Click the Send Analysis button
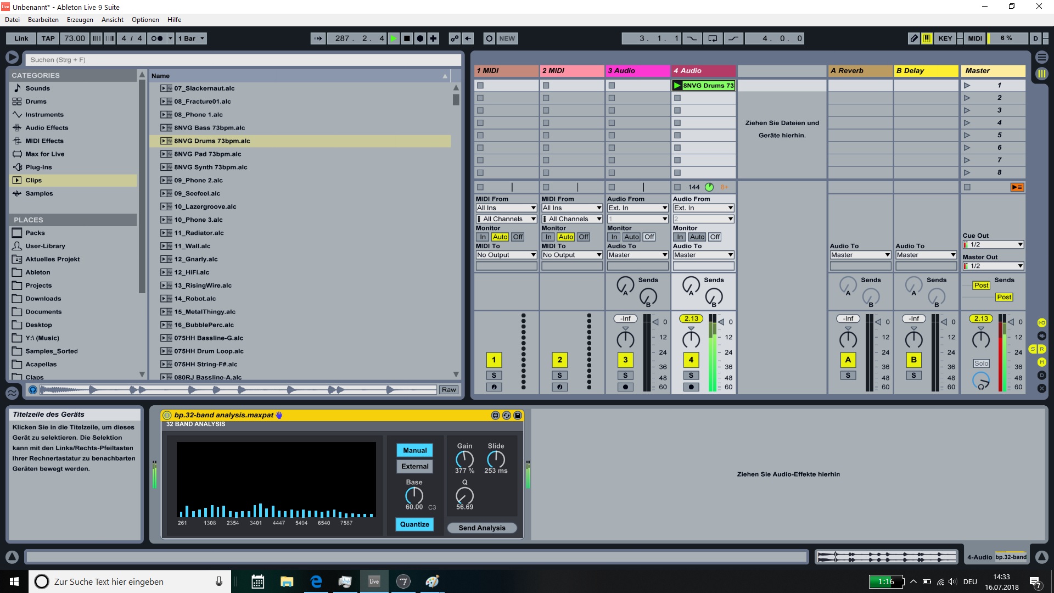The height and width of the screenshot is (593, 1054). [481, 528]
